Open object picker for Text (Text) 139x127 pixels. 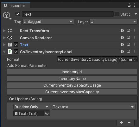[47, 113]
